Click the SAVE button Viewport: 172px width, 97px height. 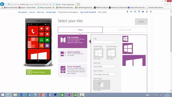tap(141, 22)
